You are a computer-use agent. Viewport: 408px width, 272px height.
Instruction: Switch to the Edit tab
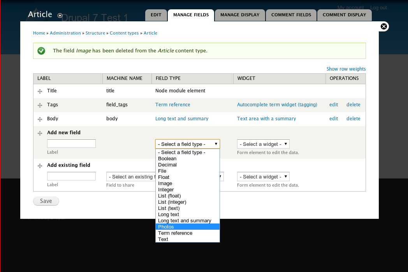tap(156, 15)
